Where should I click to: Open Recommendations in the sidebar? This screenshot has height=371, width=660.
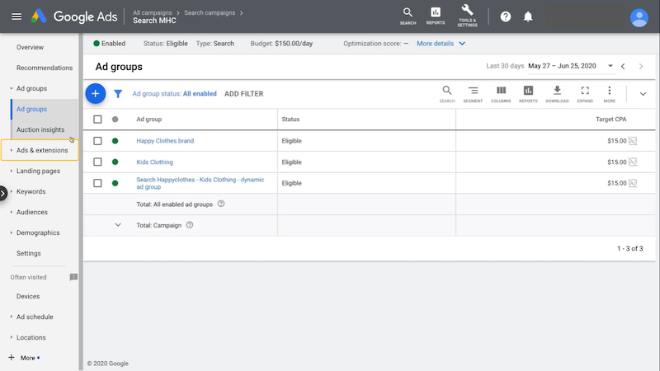pos(45,68)
